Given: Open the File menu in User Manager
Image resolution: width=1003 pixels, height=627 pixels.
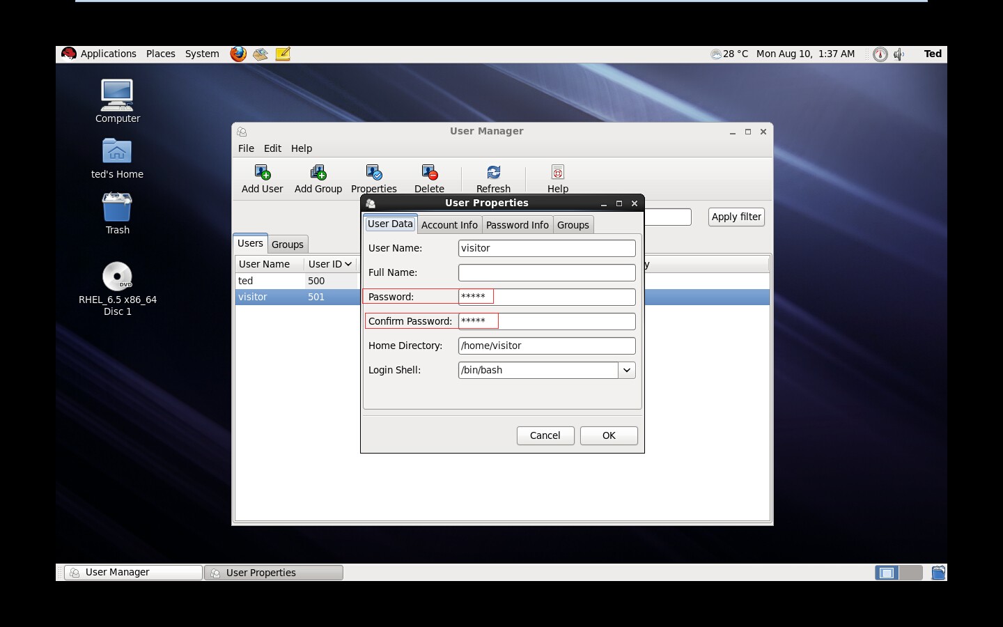Looking at the screenshot, I should (246, 148).
